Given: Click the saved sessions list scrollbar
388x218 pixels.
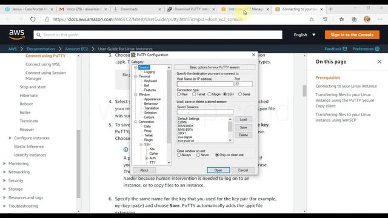Looking at the screenshot, I should point(230,127).
